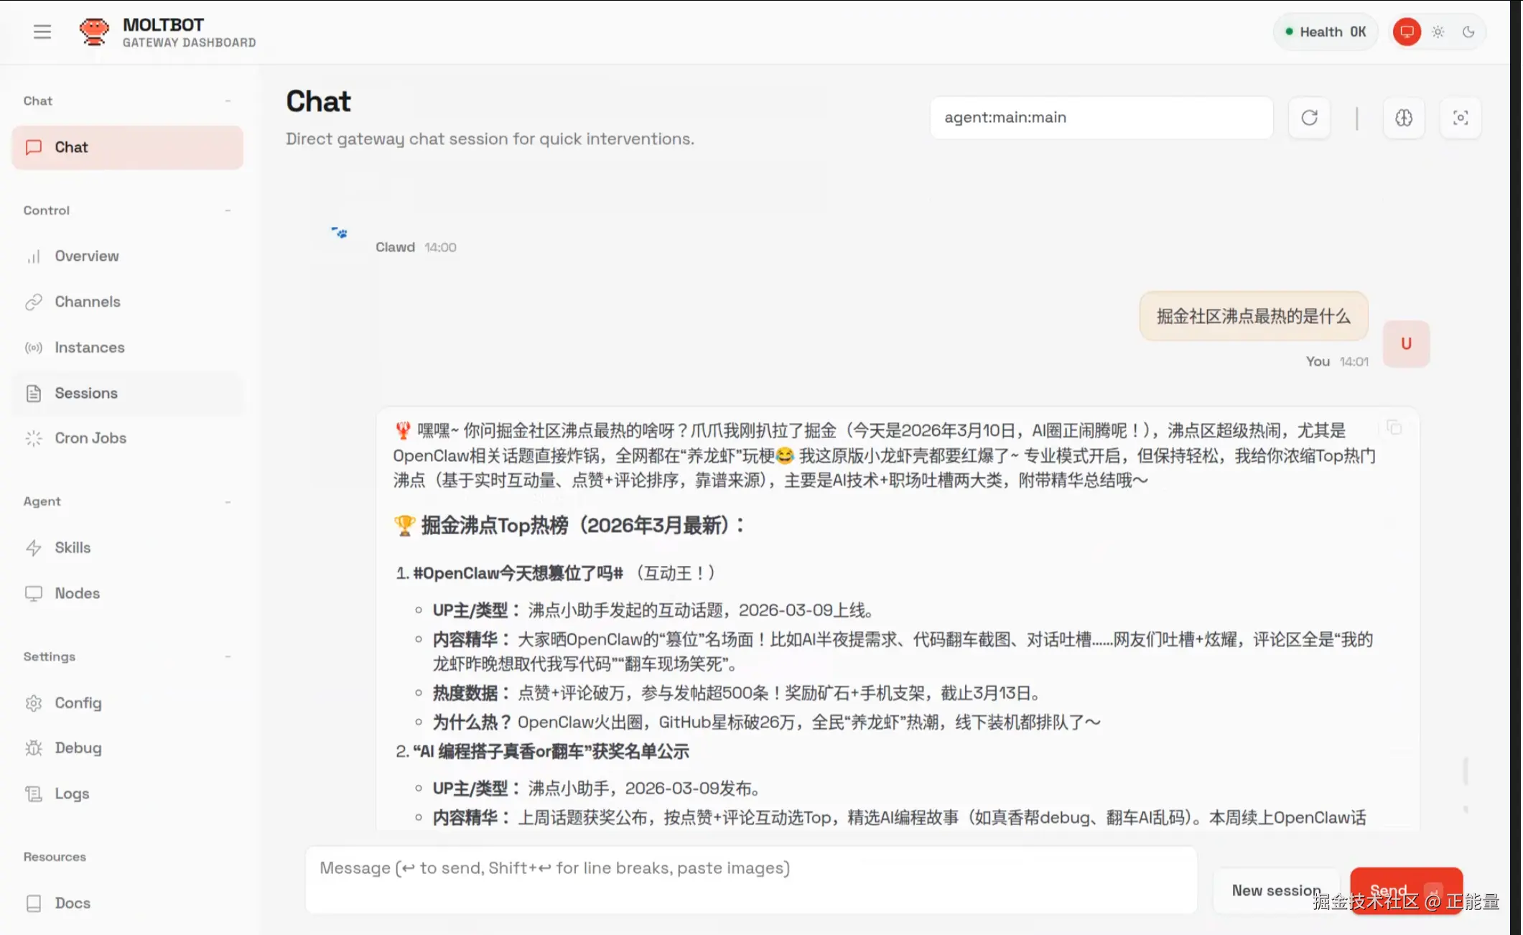Viewport: 1523px width, 935px height.
Task: Toggle the red screen indicator button
Action: click(1407, 32)
